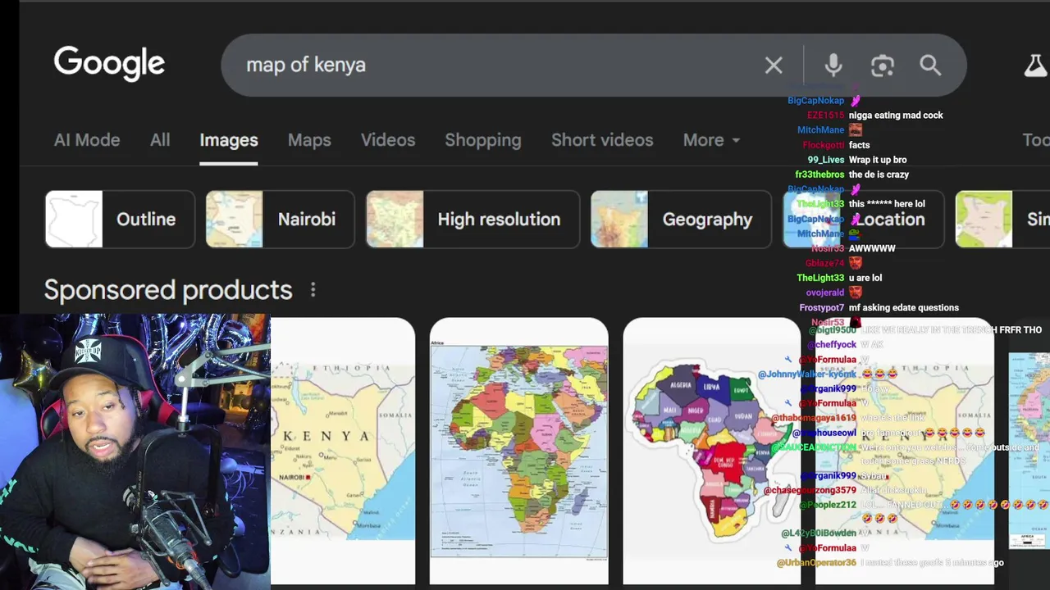Click chat username 'Flockgotti'

[823, 145]
